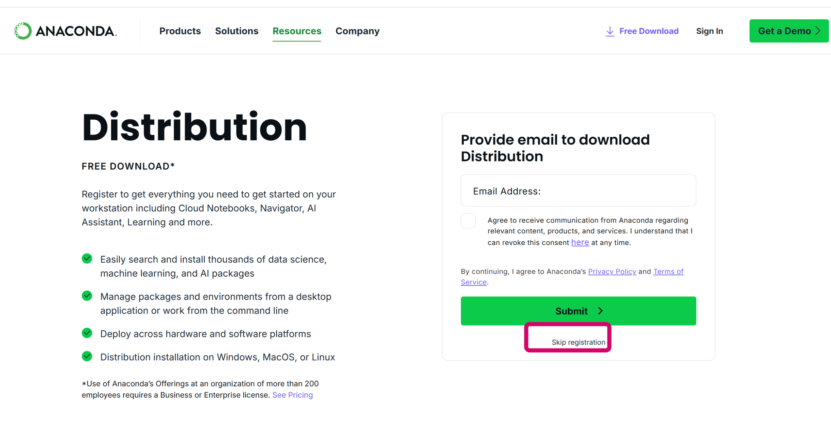Click the 'here' revoke consent link
This screenshot has height=425, width=831.
click(x=580, y=242)
